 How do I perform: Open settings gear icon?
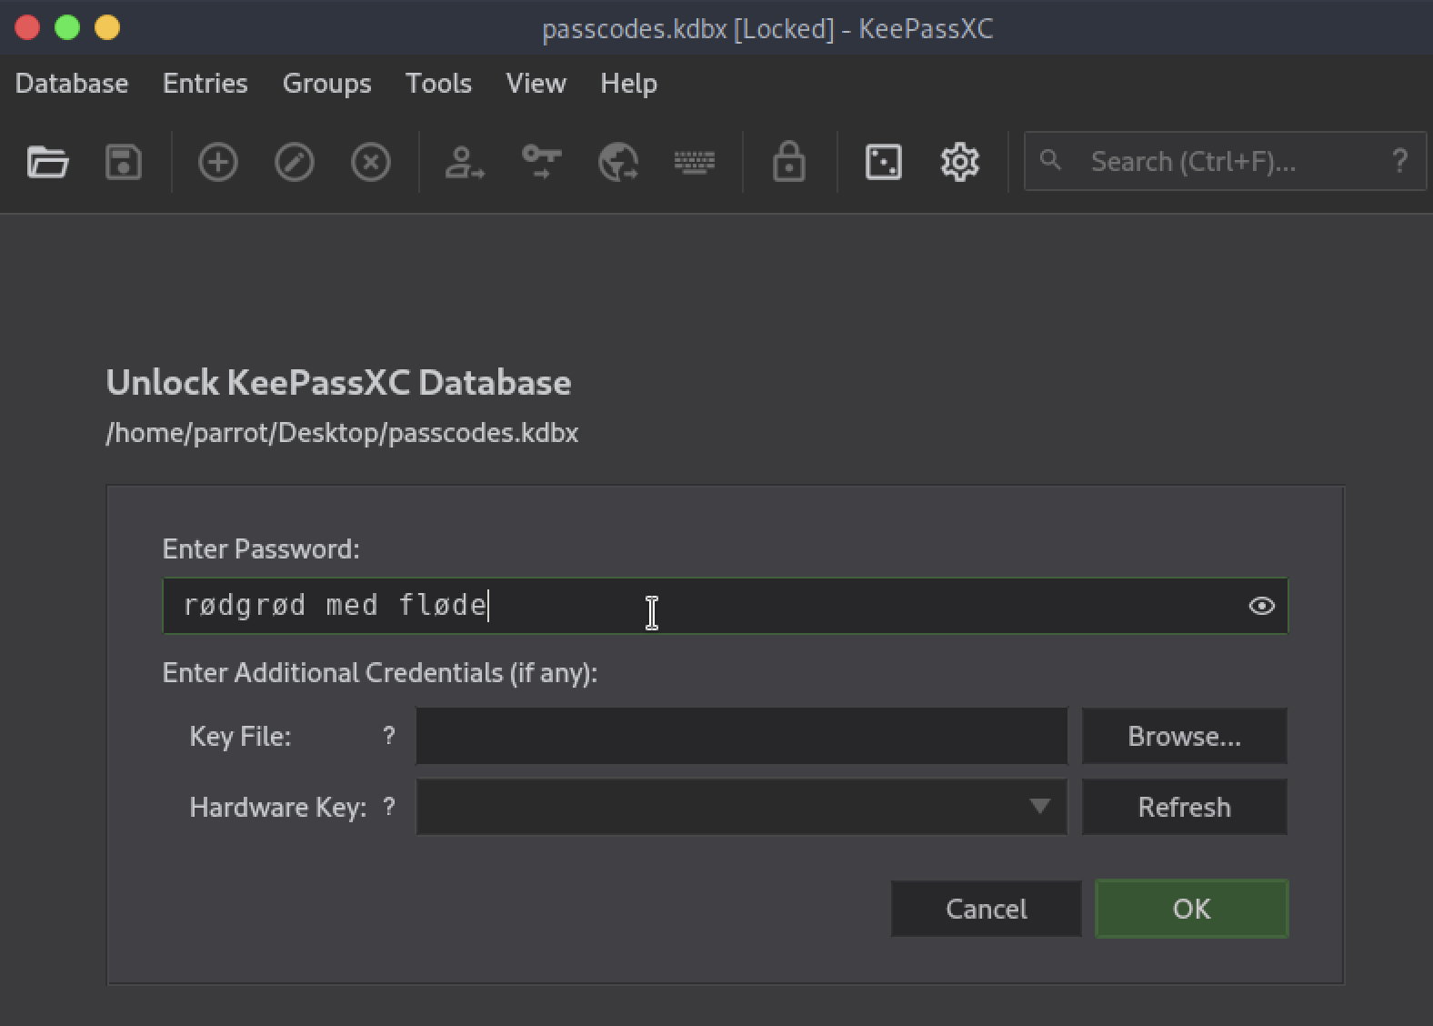pos(960,163)
